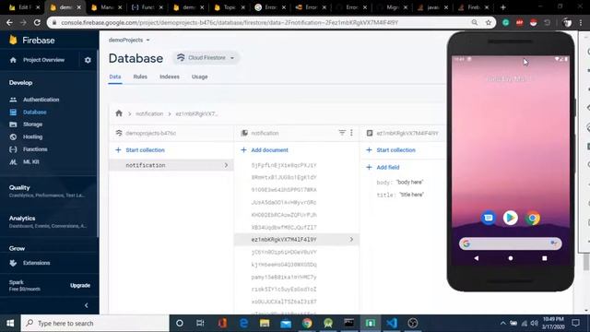Open Extensions in the Grow section
The width and height of the screenshot is (590, 332).
tap(37, 263)
